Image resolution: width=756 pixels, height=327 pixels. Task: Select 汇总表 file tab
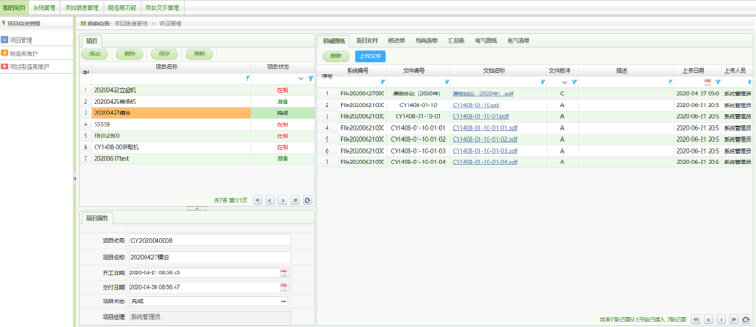(456, 41)
